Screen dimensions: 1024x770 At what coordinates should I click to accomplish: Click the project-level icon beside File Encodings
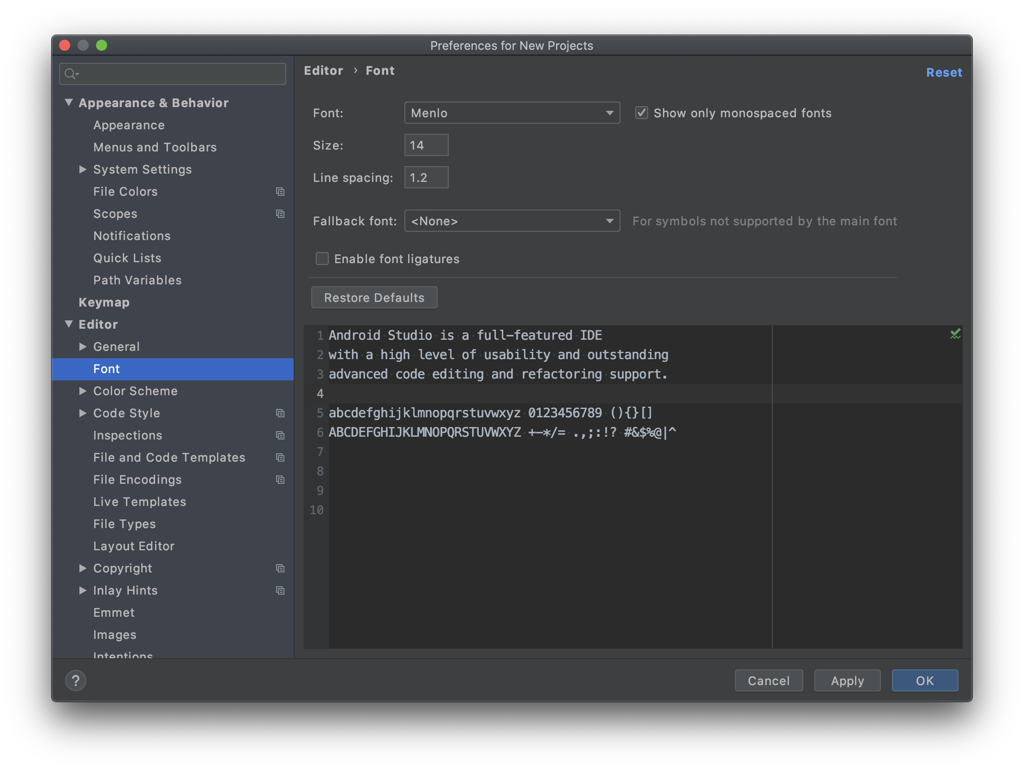point(280,480)
